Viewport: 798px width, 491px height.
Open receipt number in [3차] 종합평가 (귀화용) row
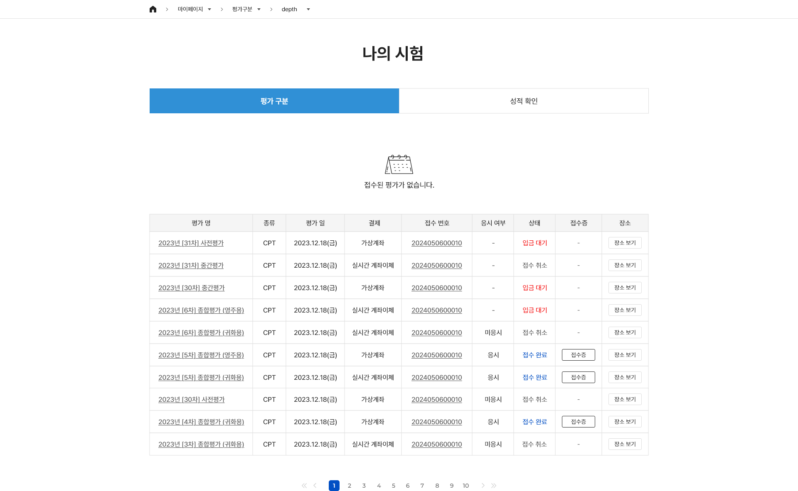436,444
